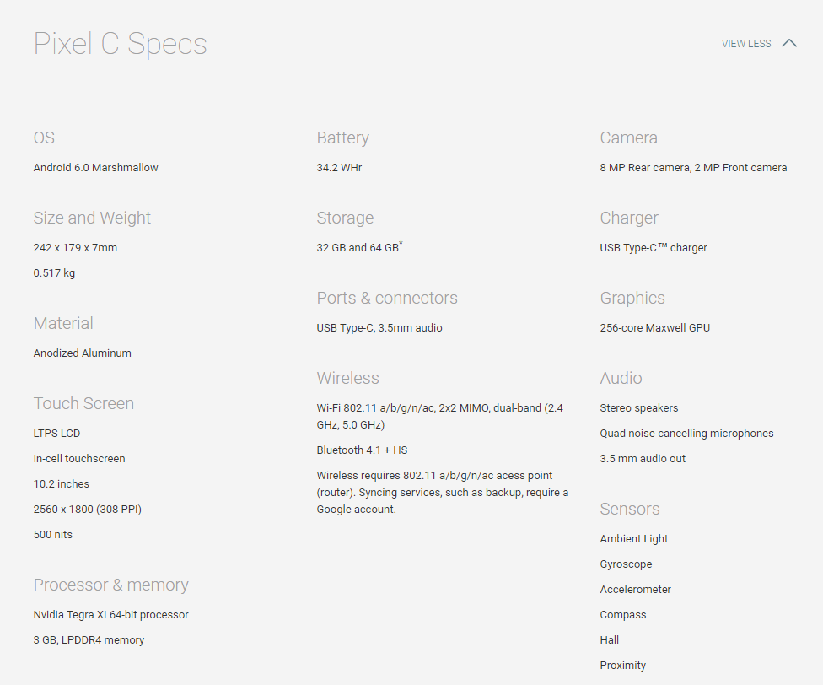
Task: Click the Nvidia Tegra X1 processor text
Action: [x=110, y=615]
